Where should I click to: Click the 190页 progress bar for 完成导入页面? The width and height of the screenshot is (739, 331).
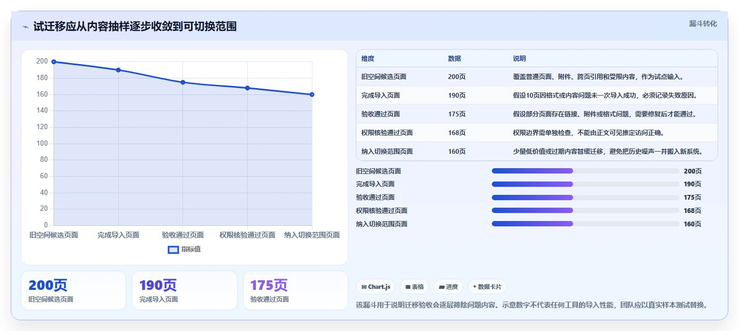click(585, 184)
